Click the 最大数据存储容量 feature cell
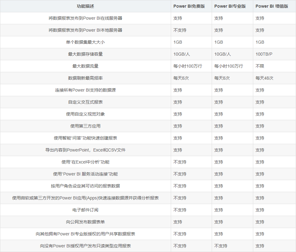Screen dimensions: 296x252 click(x=85, y=54)
